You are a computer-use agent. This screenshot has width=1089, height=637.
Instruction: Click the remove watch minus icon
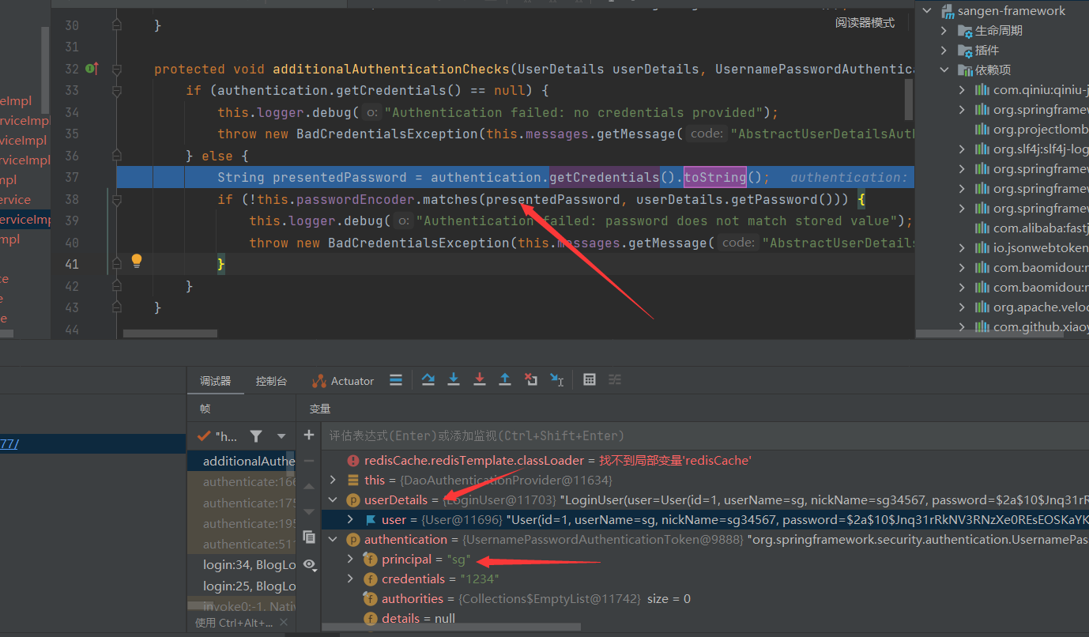pyautogui.click(x=309, y=460)
